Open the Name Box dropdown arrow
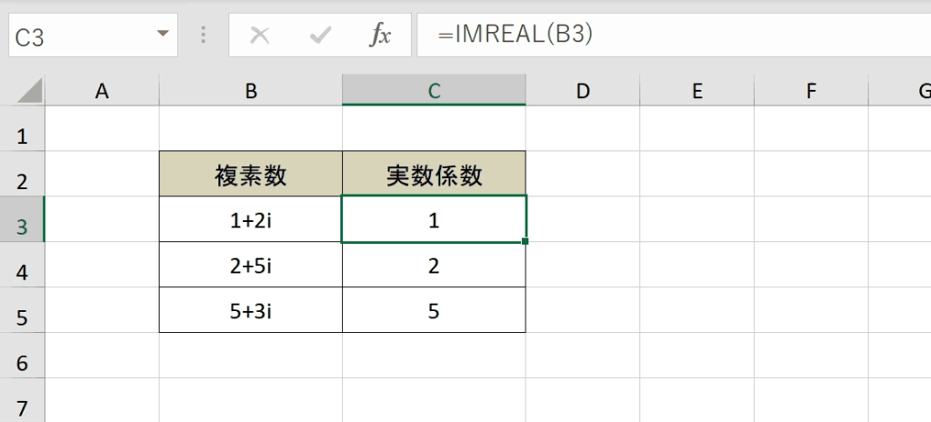 click(x=163, y=34)
